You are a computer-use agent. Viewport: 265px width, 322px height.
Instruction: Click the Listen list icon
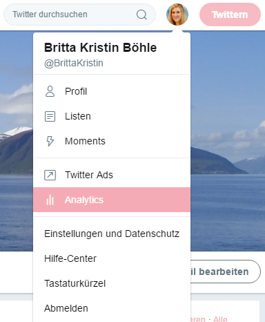(x=50, y=116)
